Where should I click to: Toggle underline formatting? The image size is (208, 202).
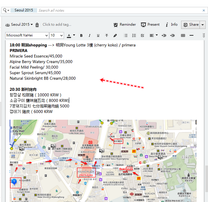click(x=98, y=35)
